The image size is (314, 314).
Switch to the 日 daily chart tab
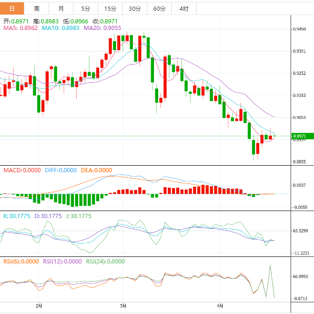12,8
